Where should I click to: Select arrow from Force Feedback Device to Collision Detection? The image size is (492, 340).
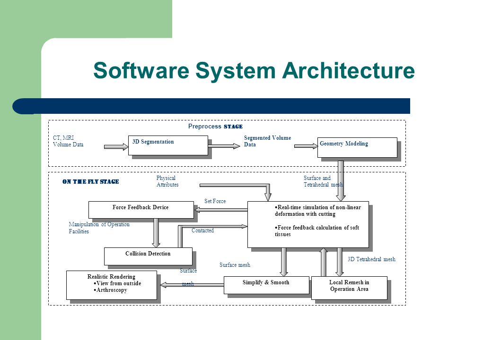coord(156,233)
